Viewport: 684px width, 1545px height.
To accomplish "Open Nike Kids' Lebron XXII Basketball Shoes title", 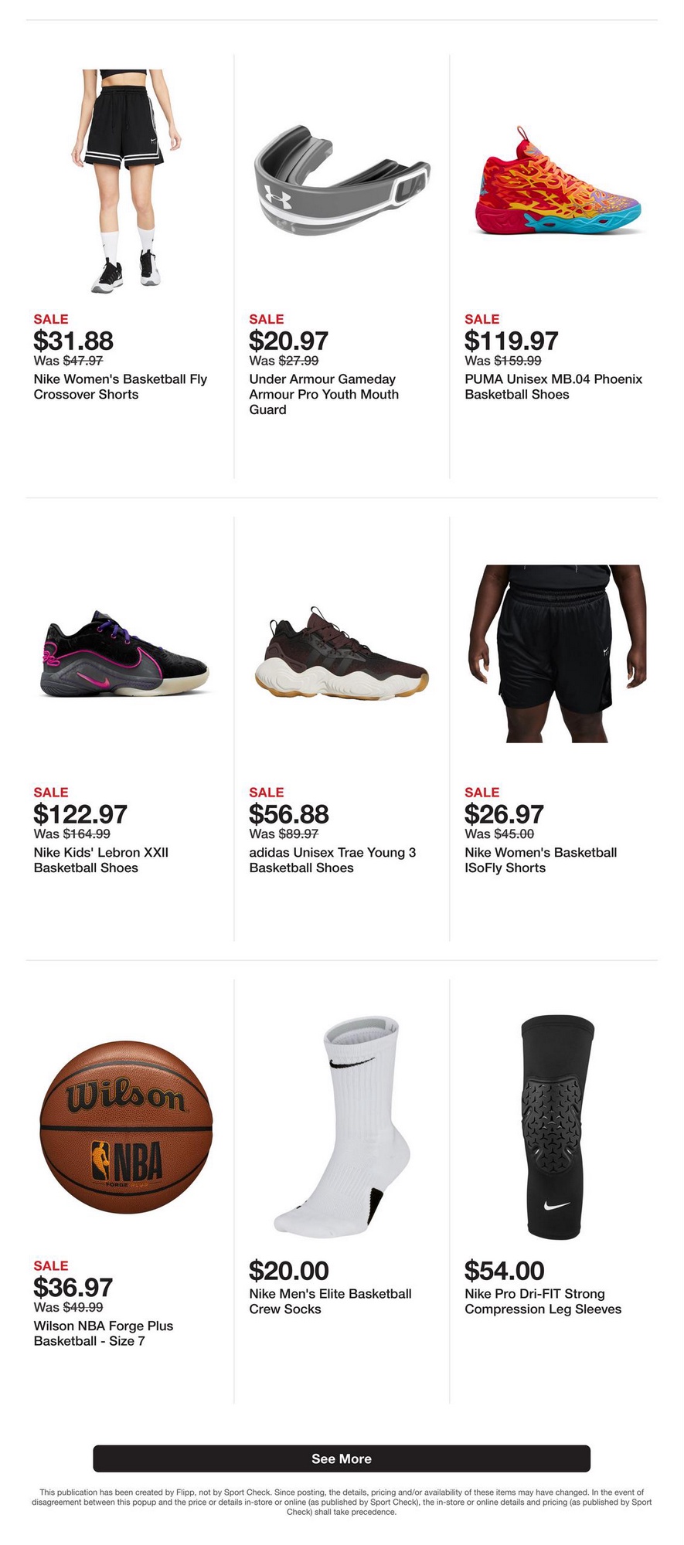I will tap(101, 860).
